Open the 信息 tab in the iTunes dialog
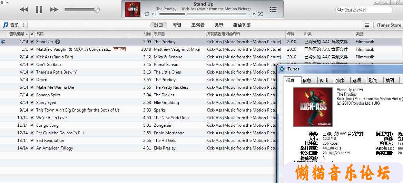Image resolution: width=403 pixels, height=183 pixels. pos(309,80)
